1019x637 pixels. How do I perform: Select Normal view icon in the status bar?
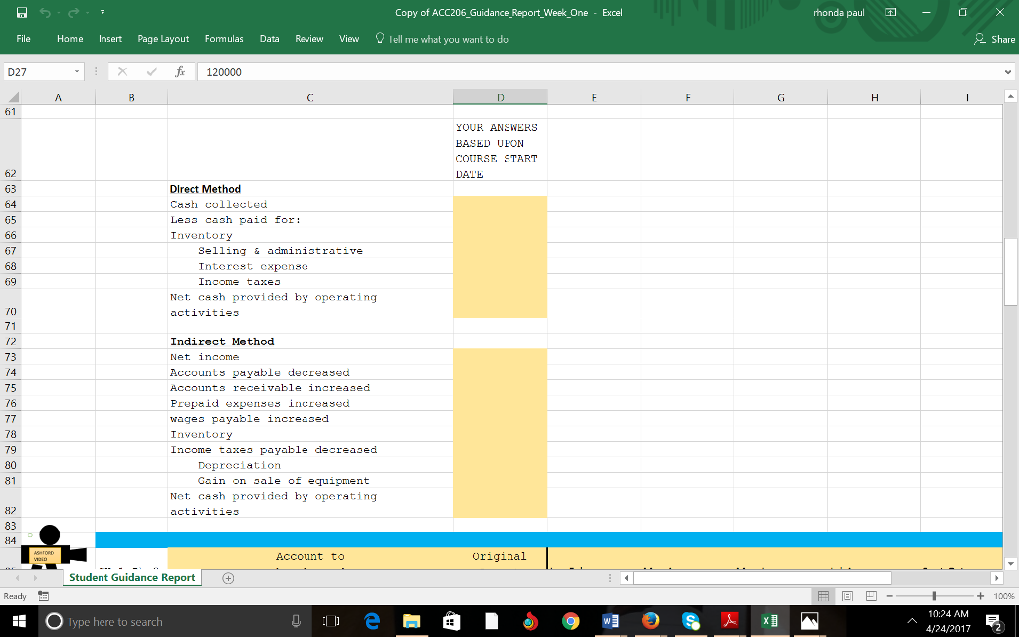coord(825,595)
